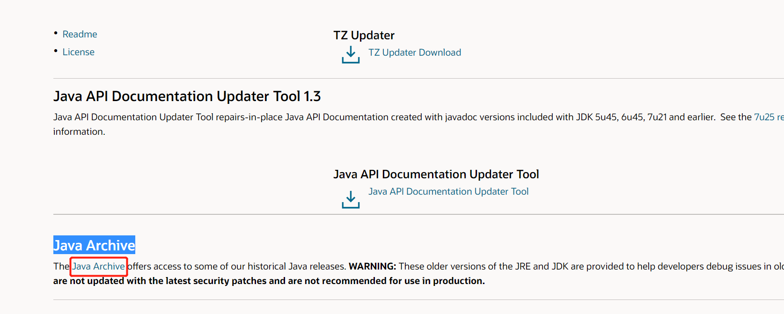Click the bullet point before Readme
The image size is (784, 314).
[x=56, y=33]
